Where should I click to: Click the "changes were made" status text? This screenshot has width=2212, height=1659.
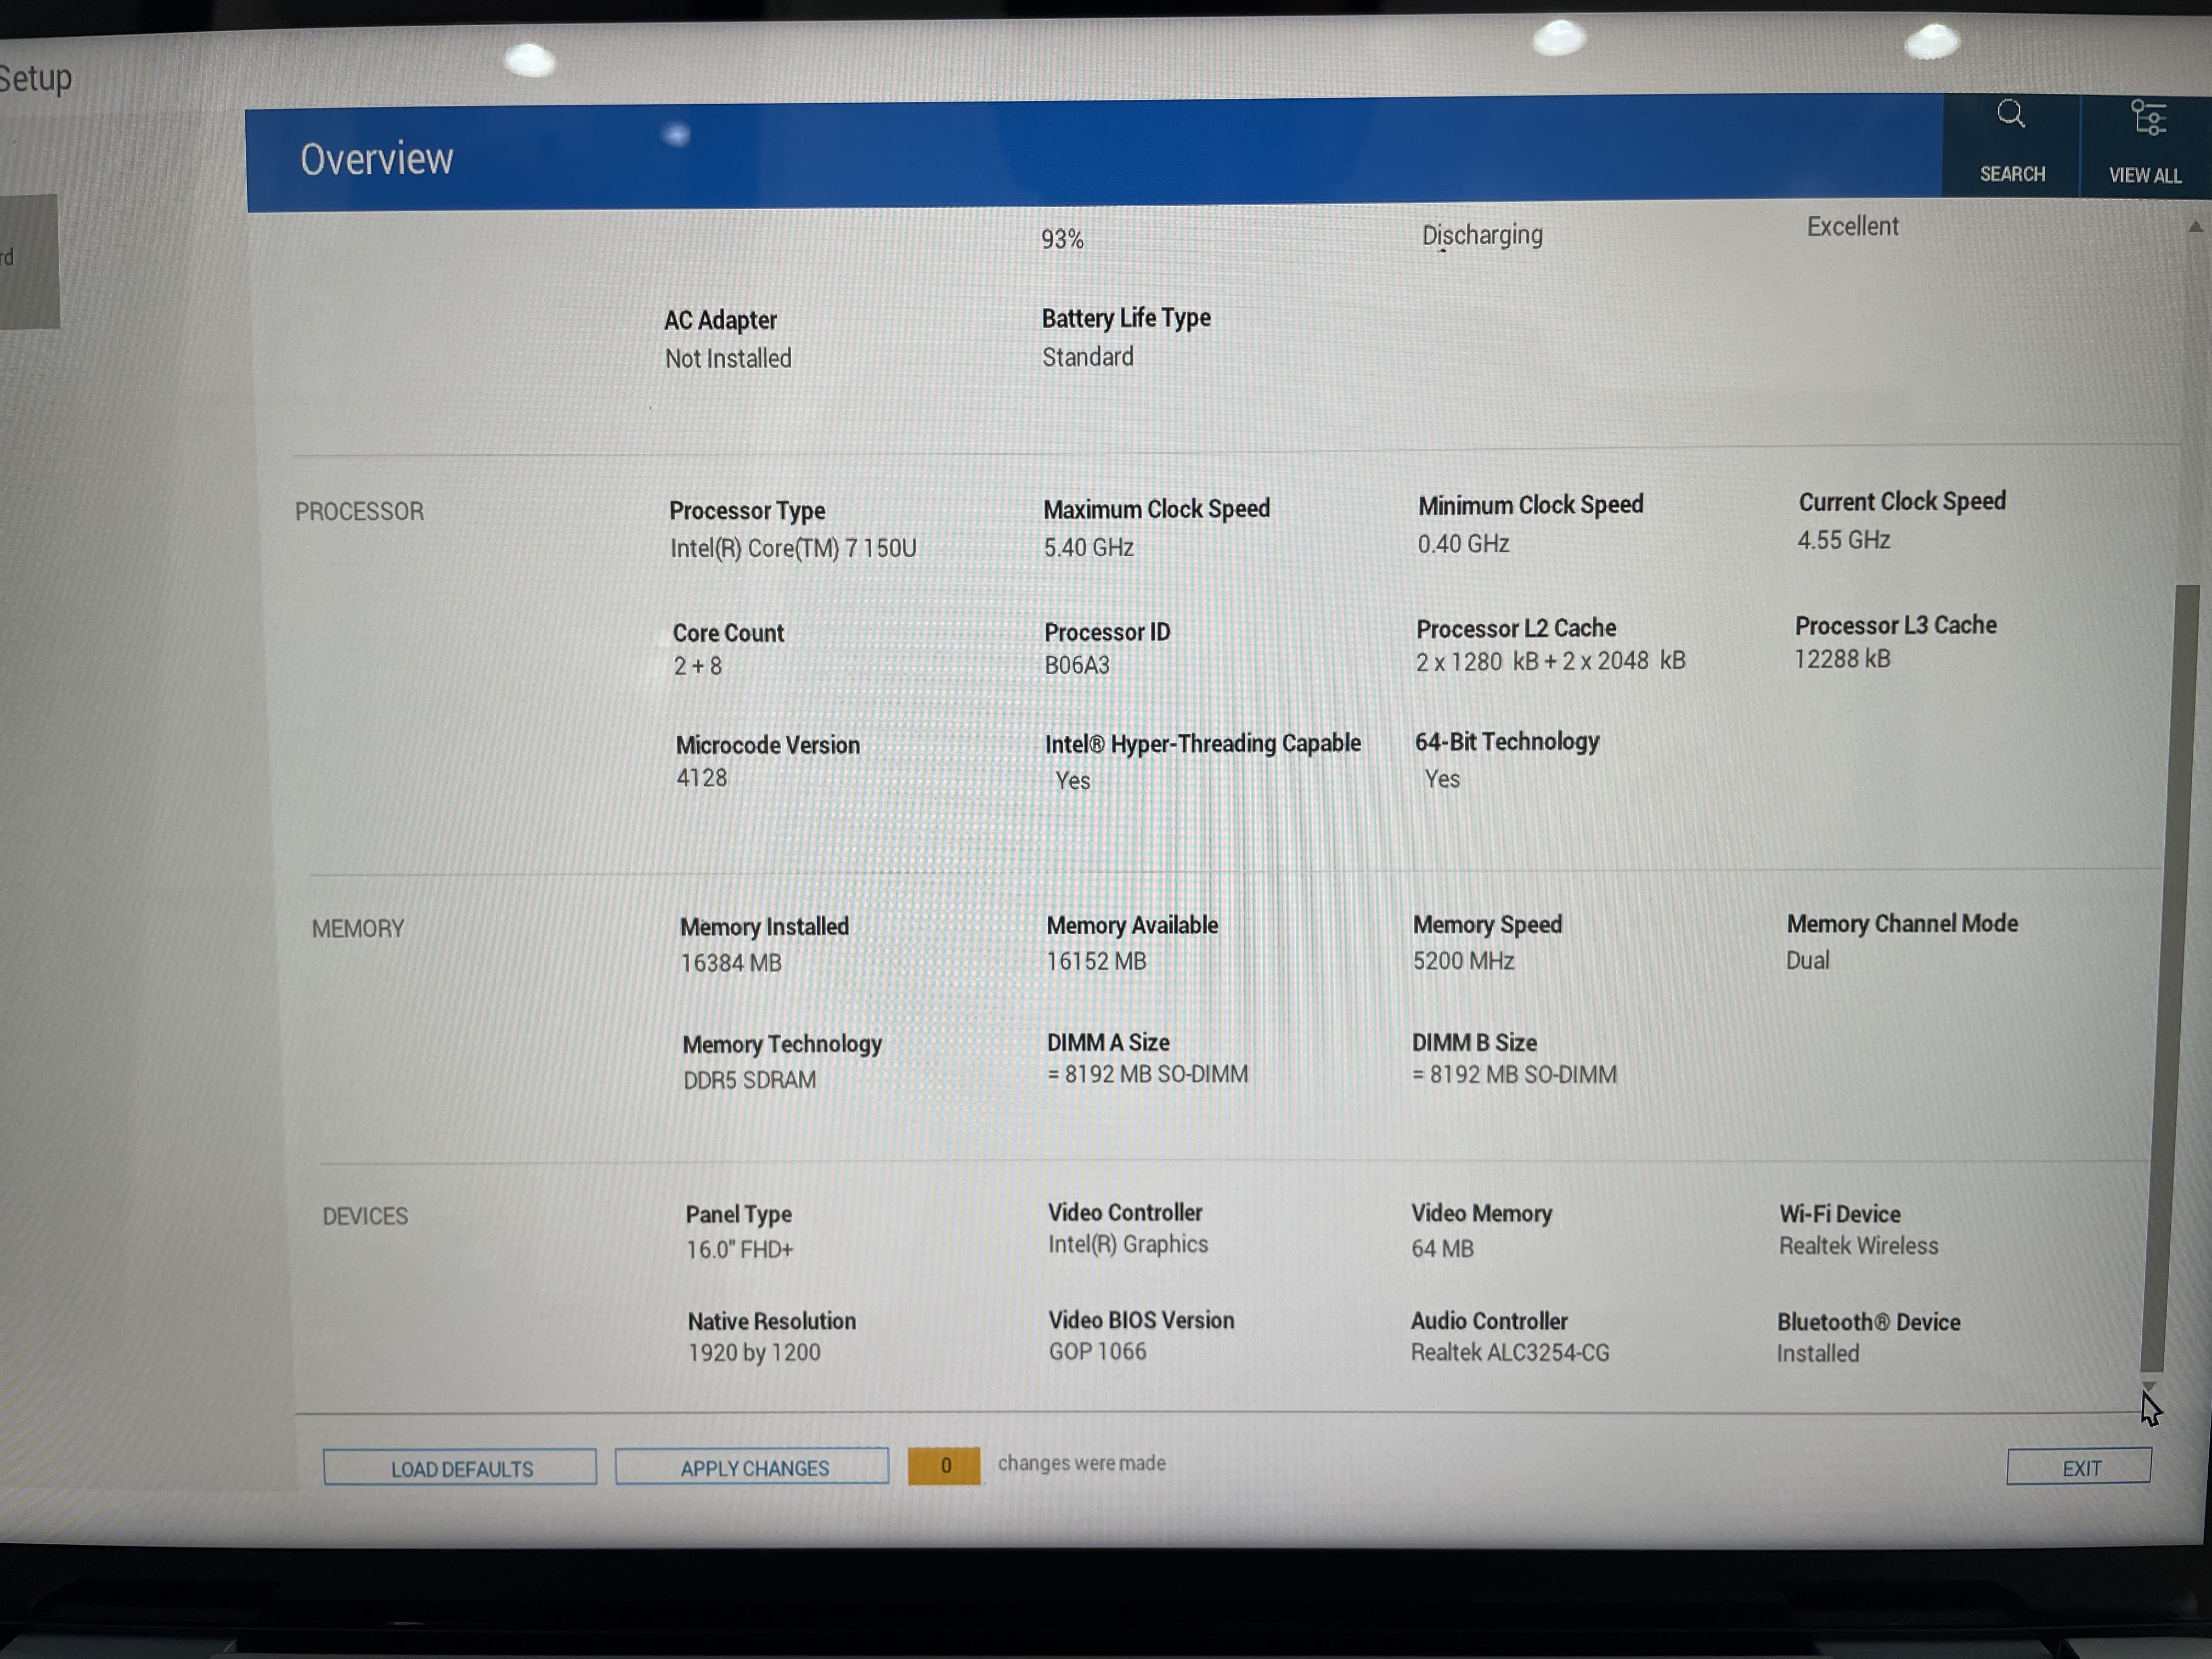coord(1081,1463)
